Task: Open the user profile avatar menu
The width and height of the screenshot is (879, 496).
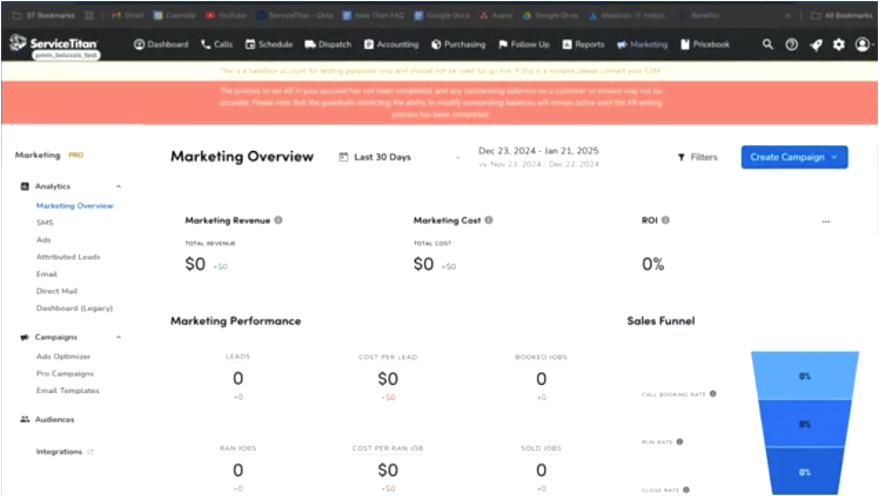Action: point(864,44)
